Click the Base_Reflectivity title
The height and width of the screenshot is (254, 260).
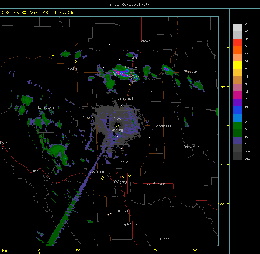pyautogui.click(x=130, y=5)
